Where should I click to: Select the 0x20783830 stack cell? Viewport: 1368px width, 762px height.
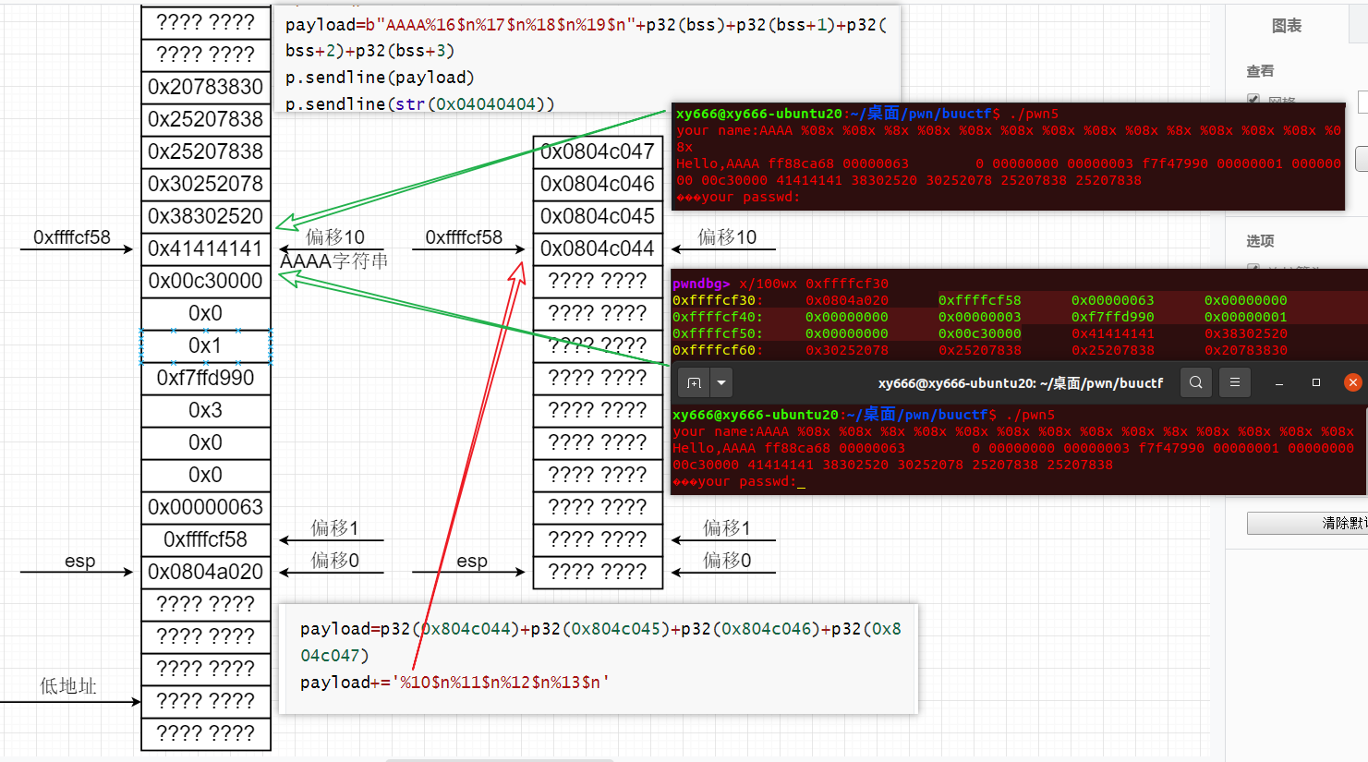pos(206,87)
